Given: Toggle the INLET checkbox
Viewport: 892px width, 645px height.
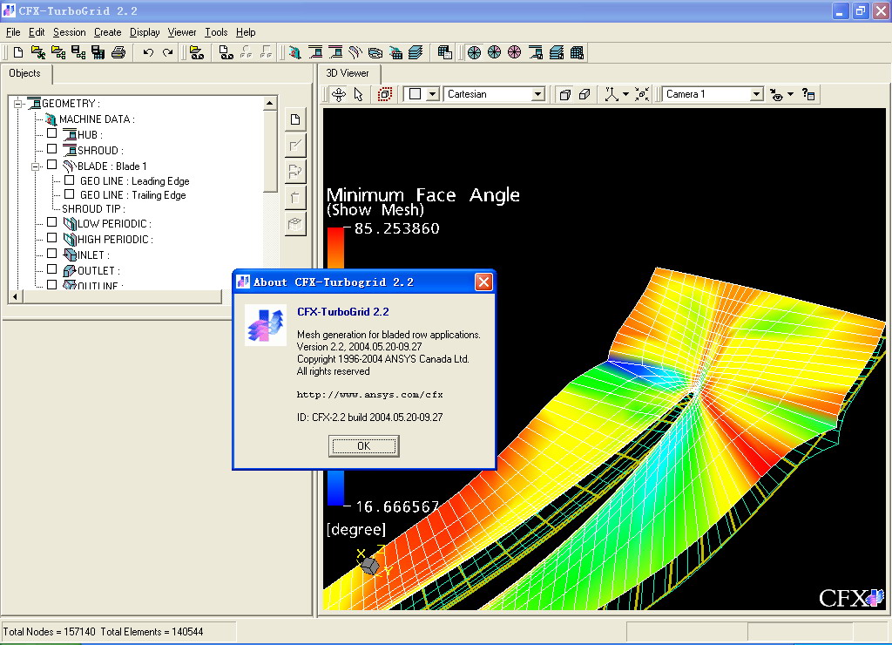Looking at the screenshot, I should click(51, 254).
